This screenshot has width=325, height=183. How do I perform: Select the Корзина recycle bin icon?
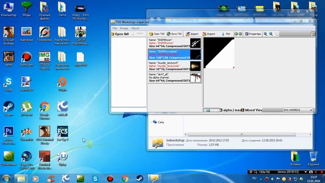coord(313,159)
